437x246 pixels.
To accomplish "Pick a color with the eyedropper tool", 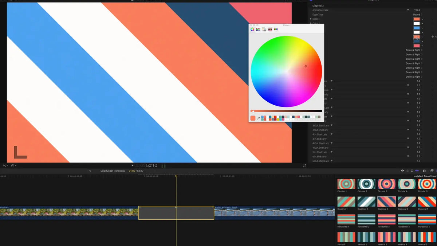I will point(259,118).
